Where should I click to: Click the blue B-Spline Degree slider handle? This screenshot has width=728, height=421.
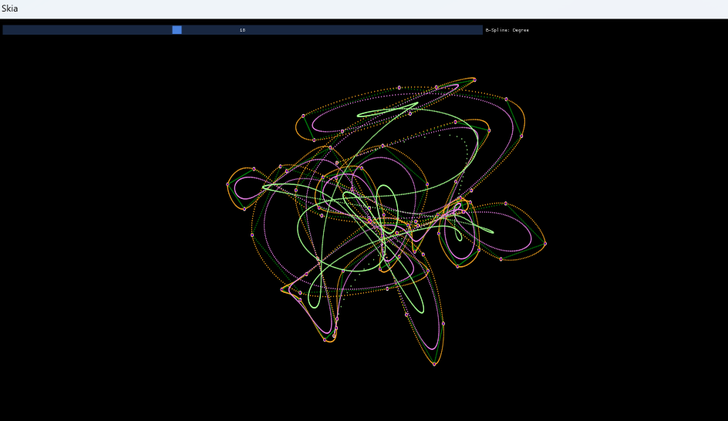pos(177,30)
